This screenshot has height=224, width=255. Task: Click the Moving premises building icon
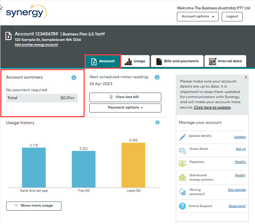[182, 192]
